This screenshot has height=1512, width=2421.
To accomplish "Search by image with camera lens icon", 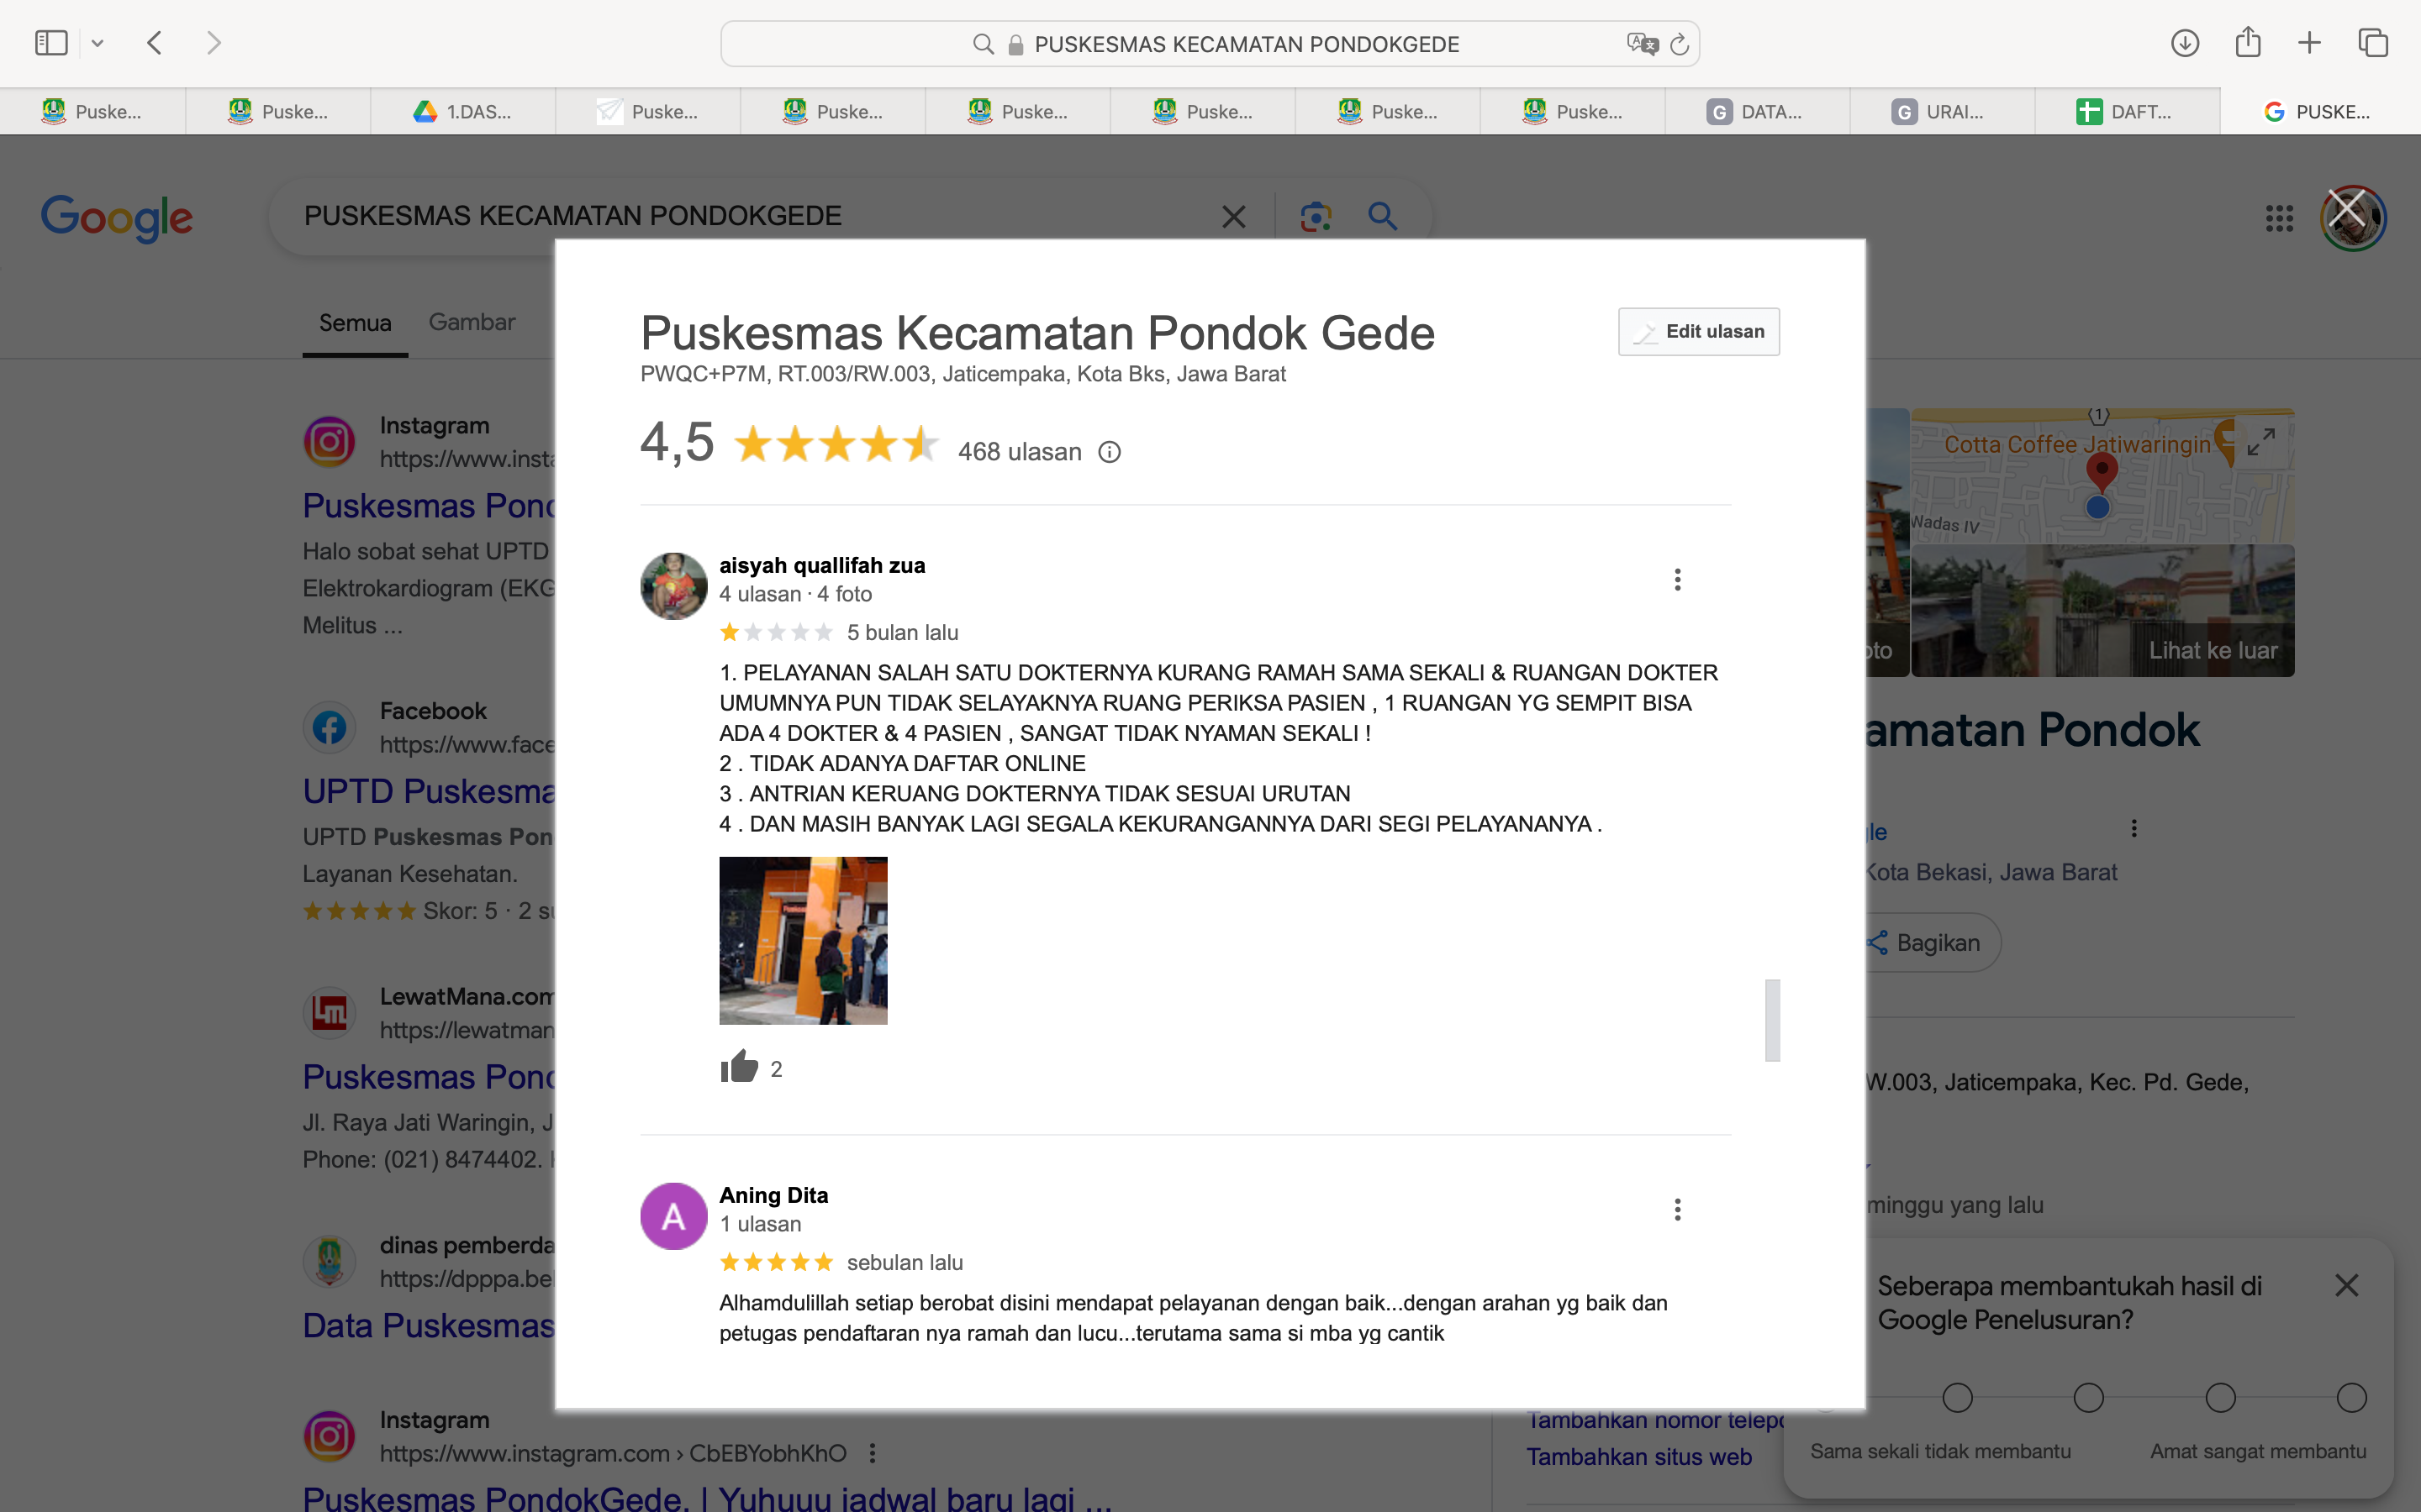I will coord(1316,217).
